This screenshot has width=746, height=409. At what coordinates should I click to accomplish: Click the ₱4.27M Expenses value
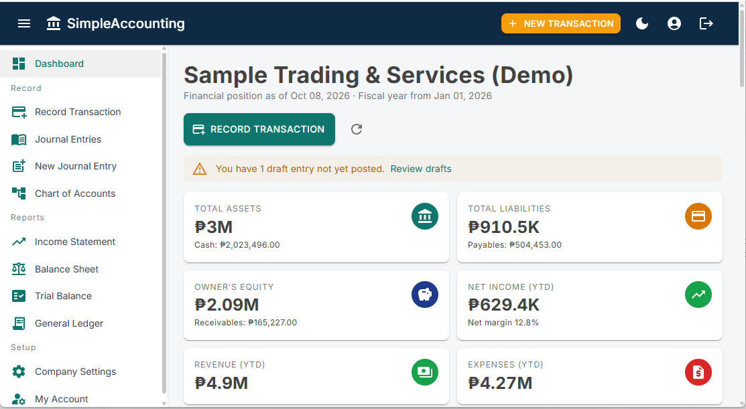tap(500, 383)
